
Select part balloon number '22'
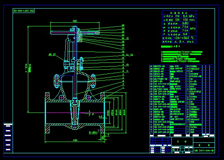[123, 35]
